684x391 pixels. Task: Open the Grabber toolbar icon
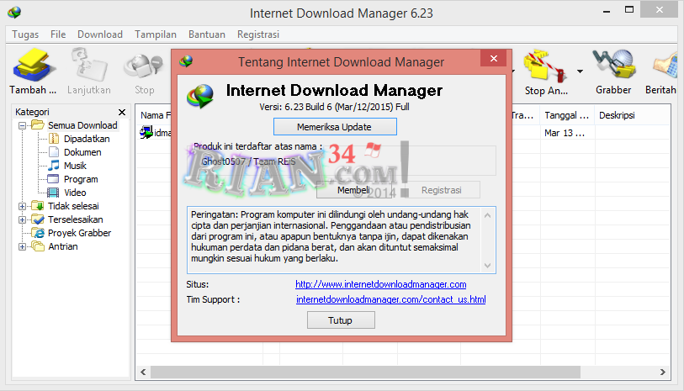[x=613, y=66]
